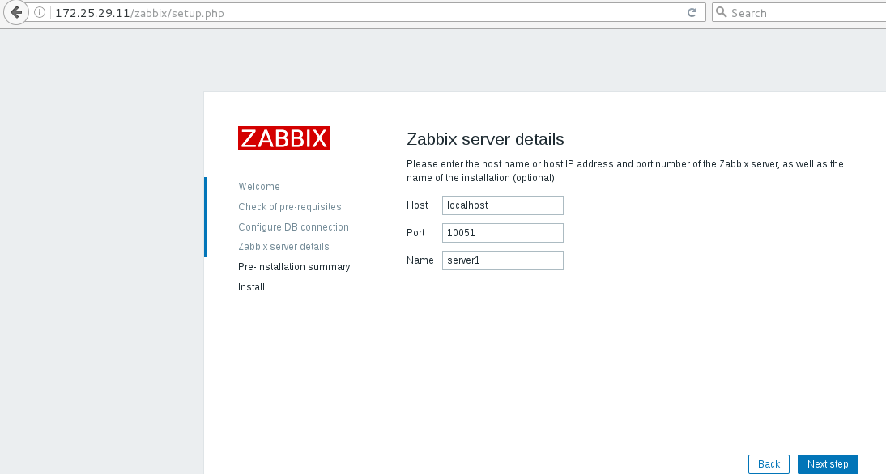
Task: Click the 'Please enter the host name' description
Action: pyautogui.click(x=625, y=171)
